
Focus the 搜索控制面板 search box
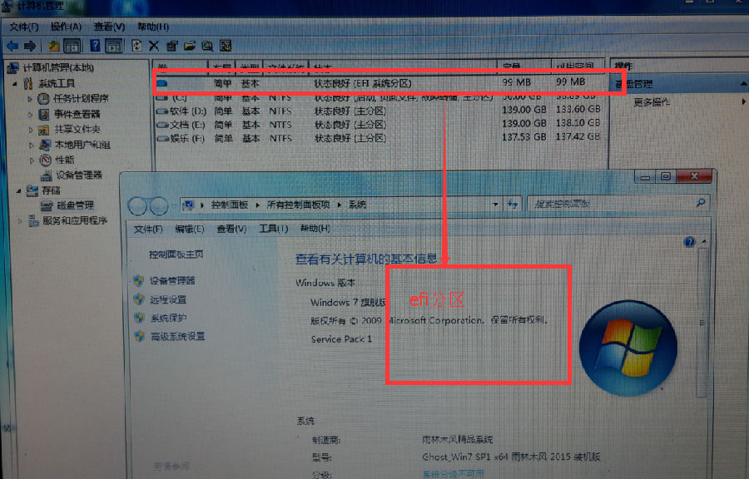point(618,205)
